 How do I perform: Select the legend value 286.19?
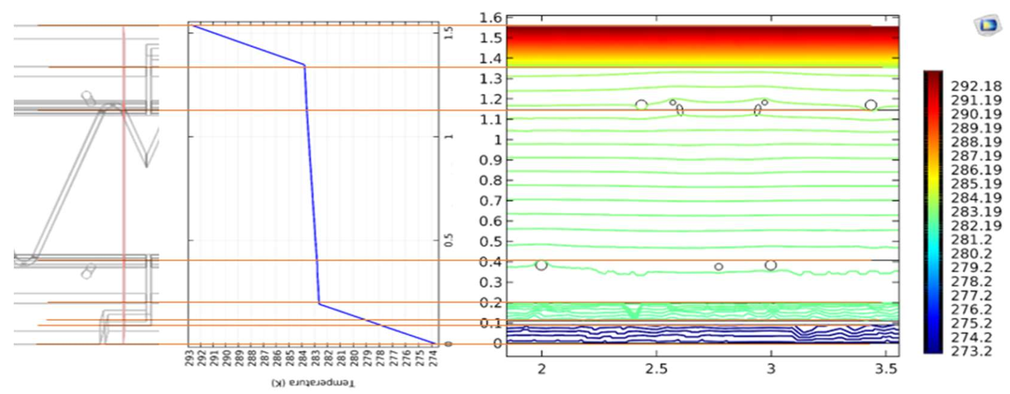click(x=976, y=170)
